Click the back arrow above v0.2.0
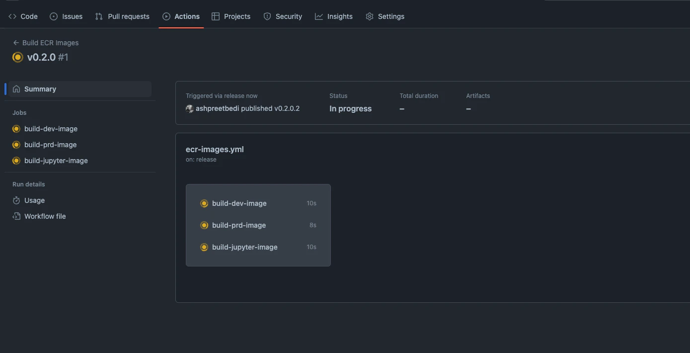 click(15, 42)
